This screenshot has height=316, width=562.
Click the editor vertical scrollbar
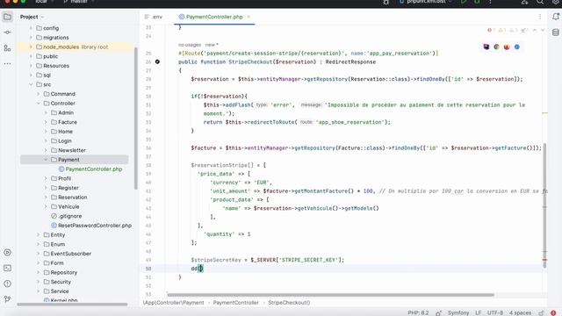click(x=544, y=205)
